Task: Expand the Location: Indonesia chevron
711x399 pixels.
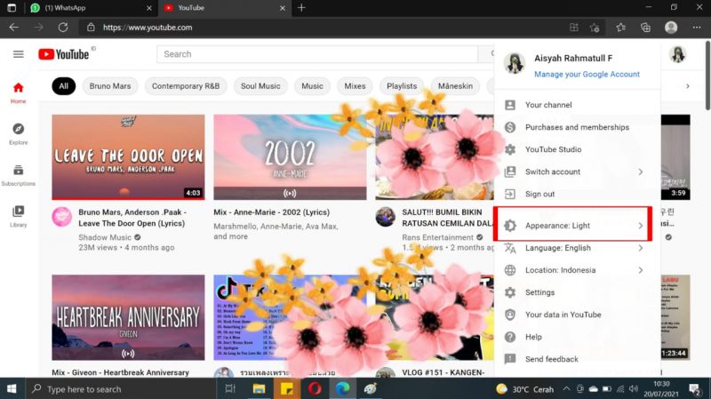Action: pos(641,270)
